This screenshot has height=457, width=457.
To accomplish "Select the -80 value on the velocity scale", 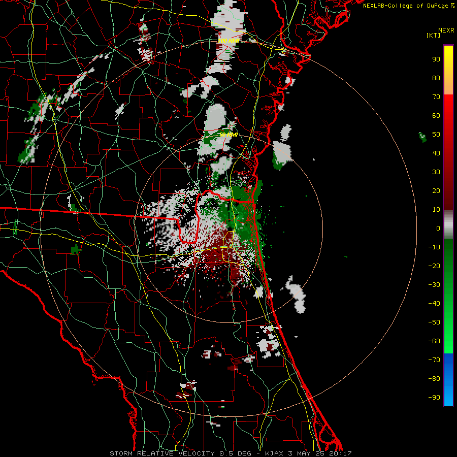I will (434, 379).
